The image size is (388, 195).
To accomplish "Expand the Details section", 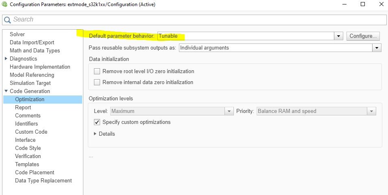I will click(x=96, y=134).
